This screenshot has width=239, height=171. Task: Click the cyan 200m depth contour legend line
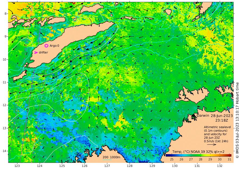(107, 160)
